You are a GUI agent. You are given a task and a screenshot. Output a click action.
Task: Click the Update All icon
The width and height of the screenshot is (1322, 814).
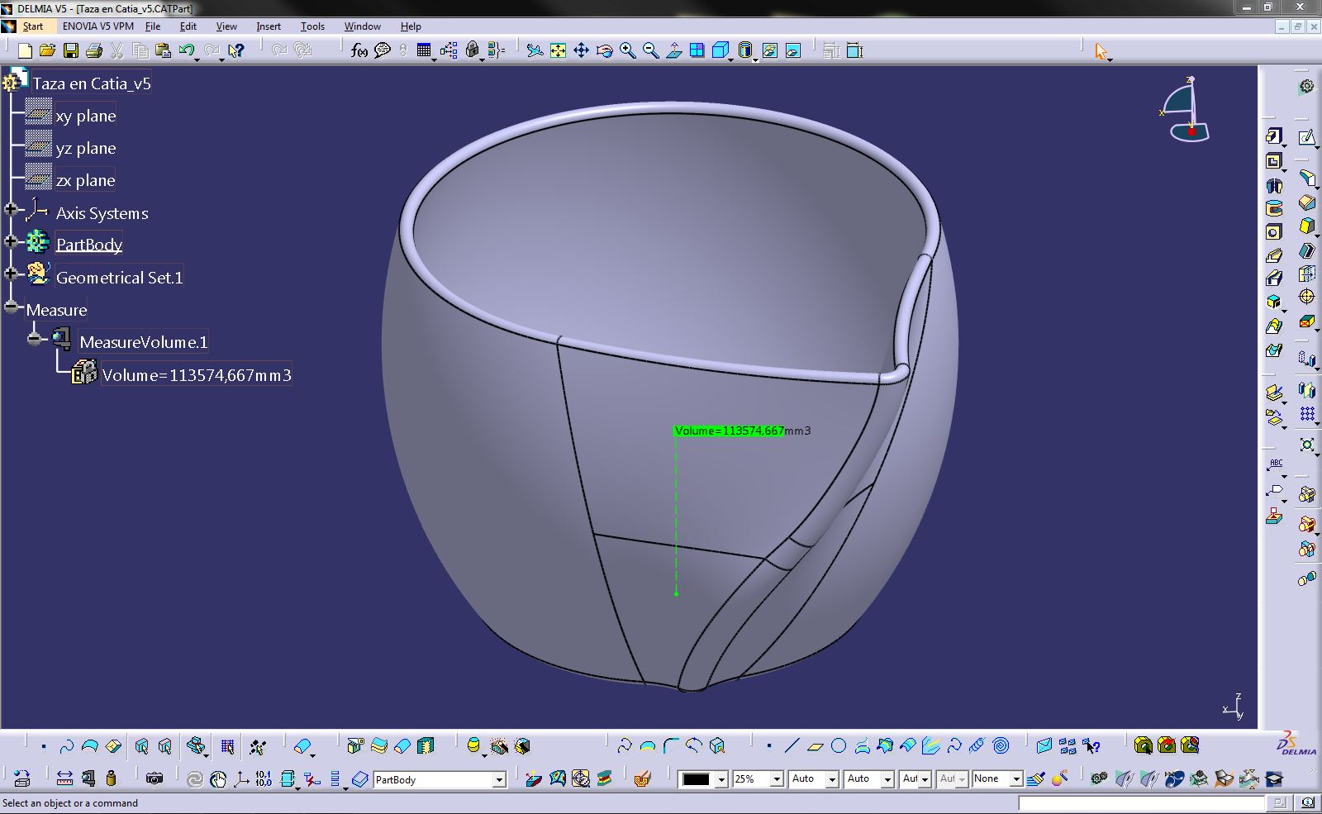tap(195, 778)
